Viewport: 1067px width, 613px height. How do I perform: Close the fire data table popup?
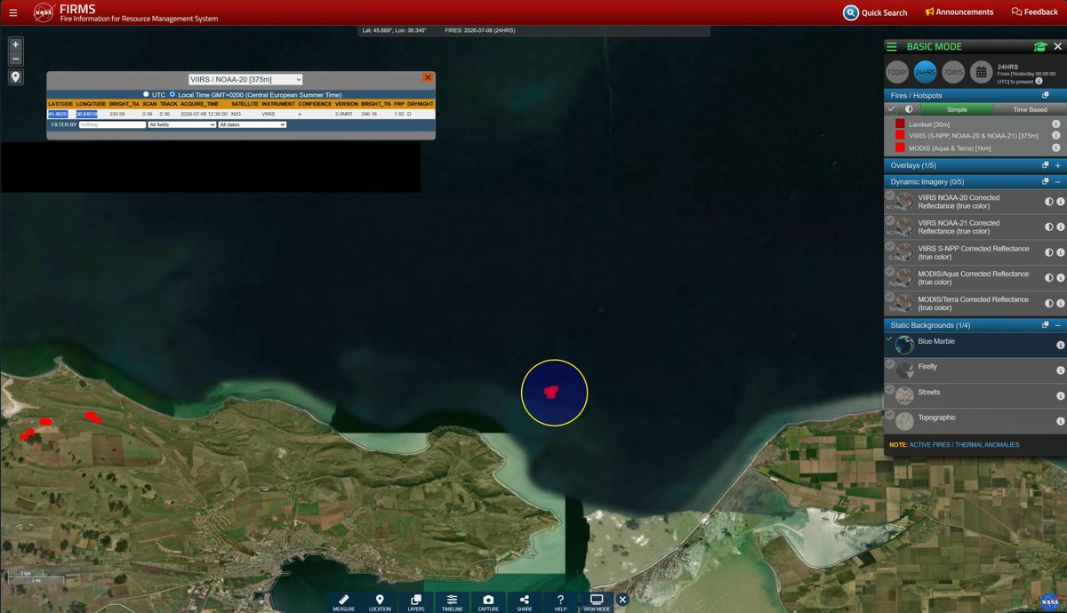pyautogui.click(x=428, y=78)
